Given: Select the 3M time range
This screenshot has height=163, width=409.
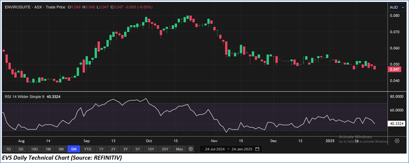Looking at the screenshot, I should [61, 149].
